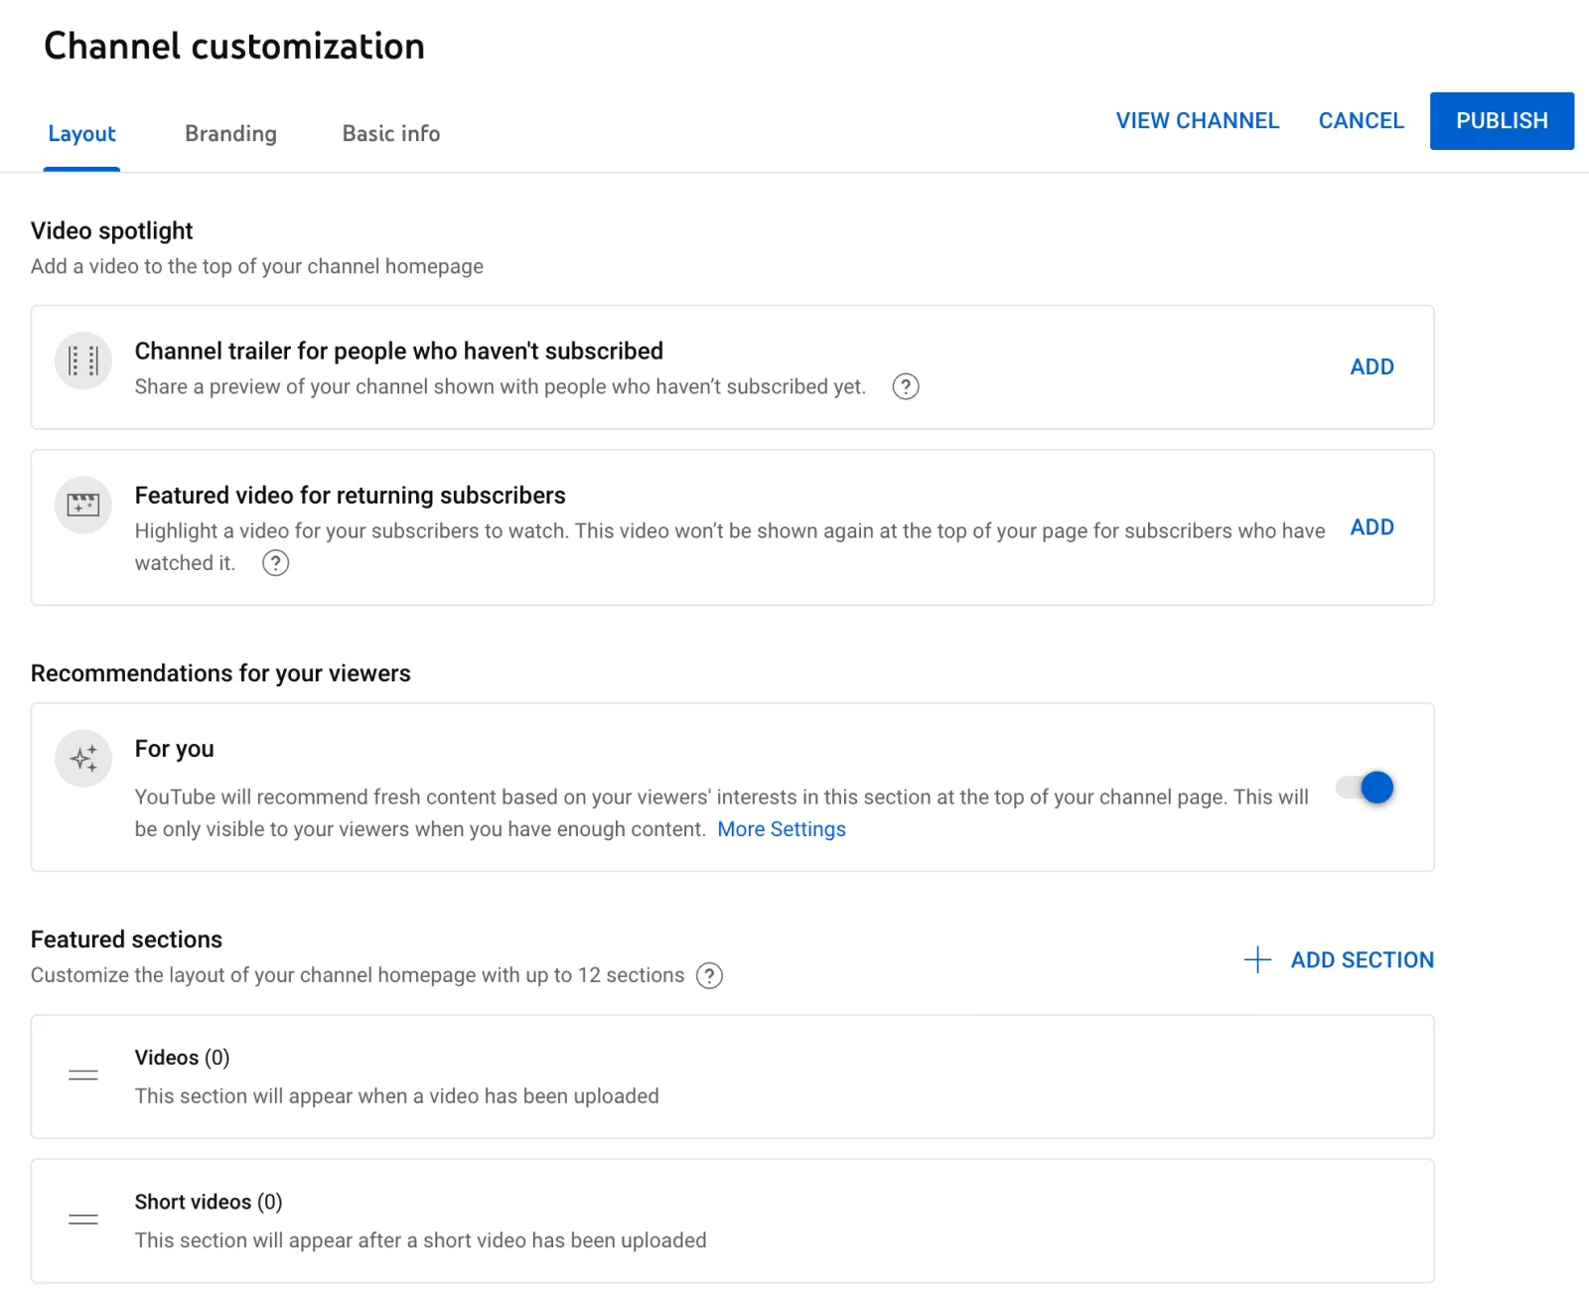
Task: Click the featured video clapperboard icon
Action: [x=83, y=505]
